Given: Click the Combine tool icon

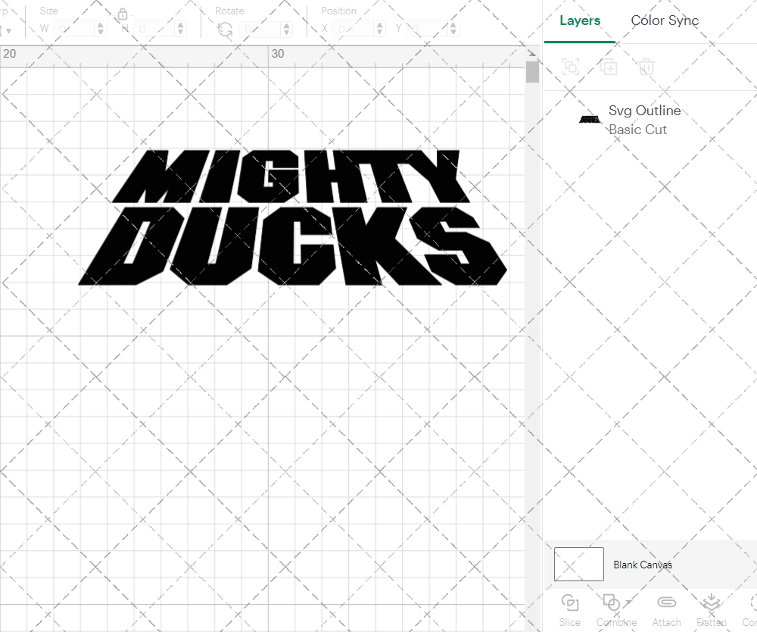Looking at the screenshot, I should point(612,602).
